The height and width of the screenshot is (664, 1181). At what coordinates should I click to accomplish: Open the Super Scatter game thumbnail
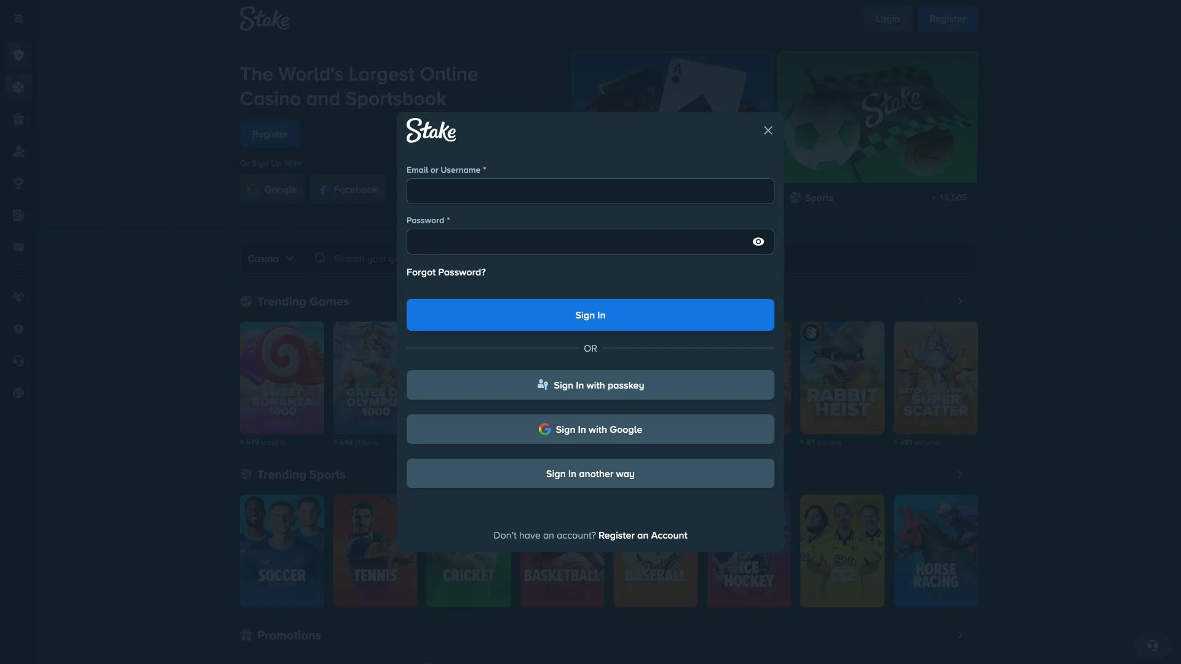coord(936,377)
